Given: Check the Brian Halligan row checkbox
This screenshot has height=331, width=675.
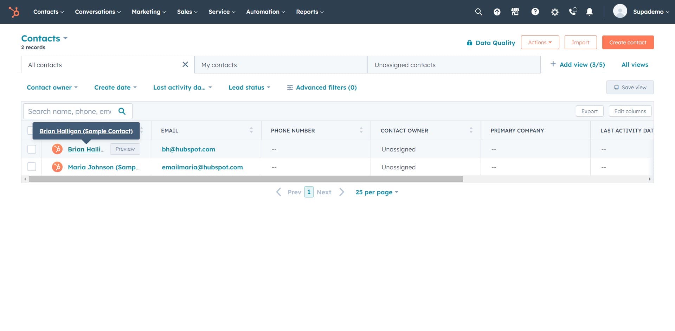Looking at the screenshot, I should tap(32, 149).
